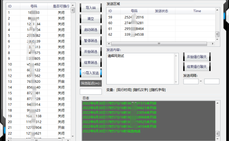The image size is (229, 141).
Task: Click the 结束筛选 button
Action: 91,63
